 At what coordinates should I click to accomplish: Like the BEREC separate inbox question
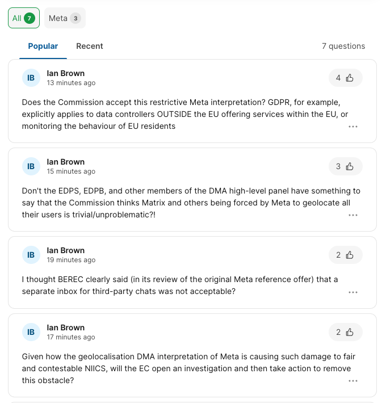pos(345,255)
